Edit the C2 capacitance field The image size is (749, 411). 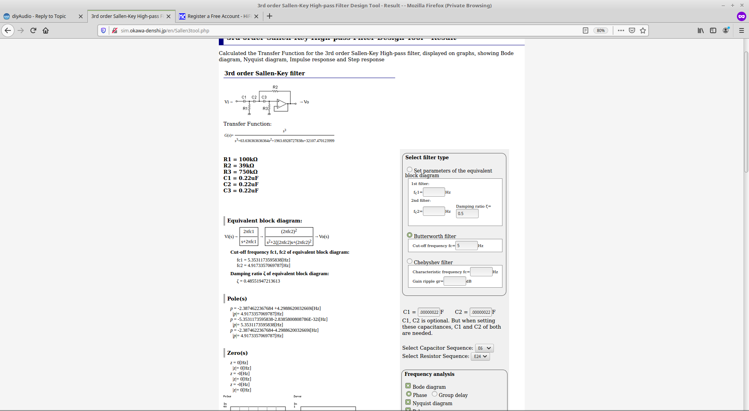pos(481,312)
